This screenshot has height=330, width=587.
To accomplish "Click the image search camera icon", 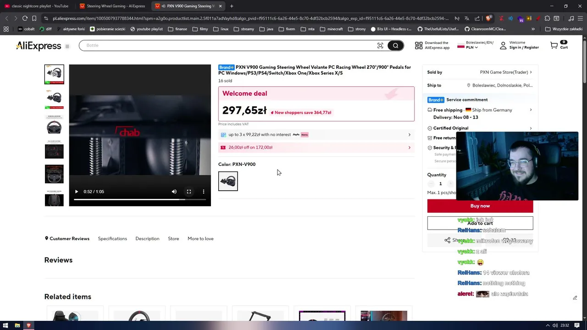I will click(380, 45).
